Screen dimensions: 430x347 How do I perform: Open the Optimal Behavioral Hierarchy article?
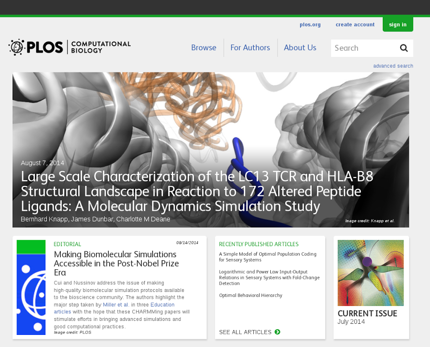click(x=250, y=295)
